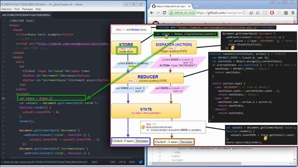This screenshot has height=167, width=298.
Task: Click the function render() { line
Action: 35,108
